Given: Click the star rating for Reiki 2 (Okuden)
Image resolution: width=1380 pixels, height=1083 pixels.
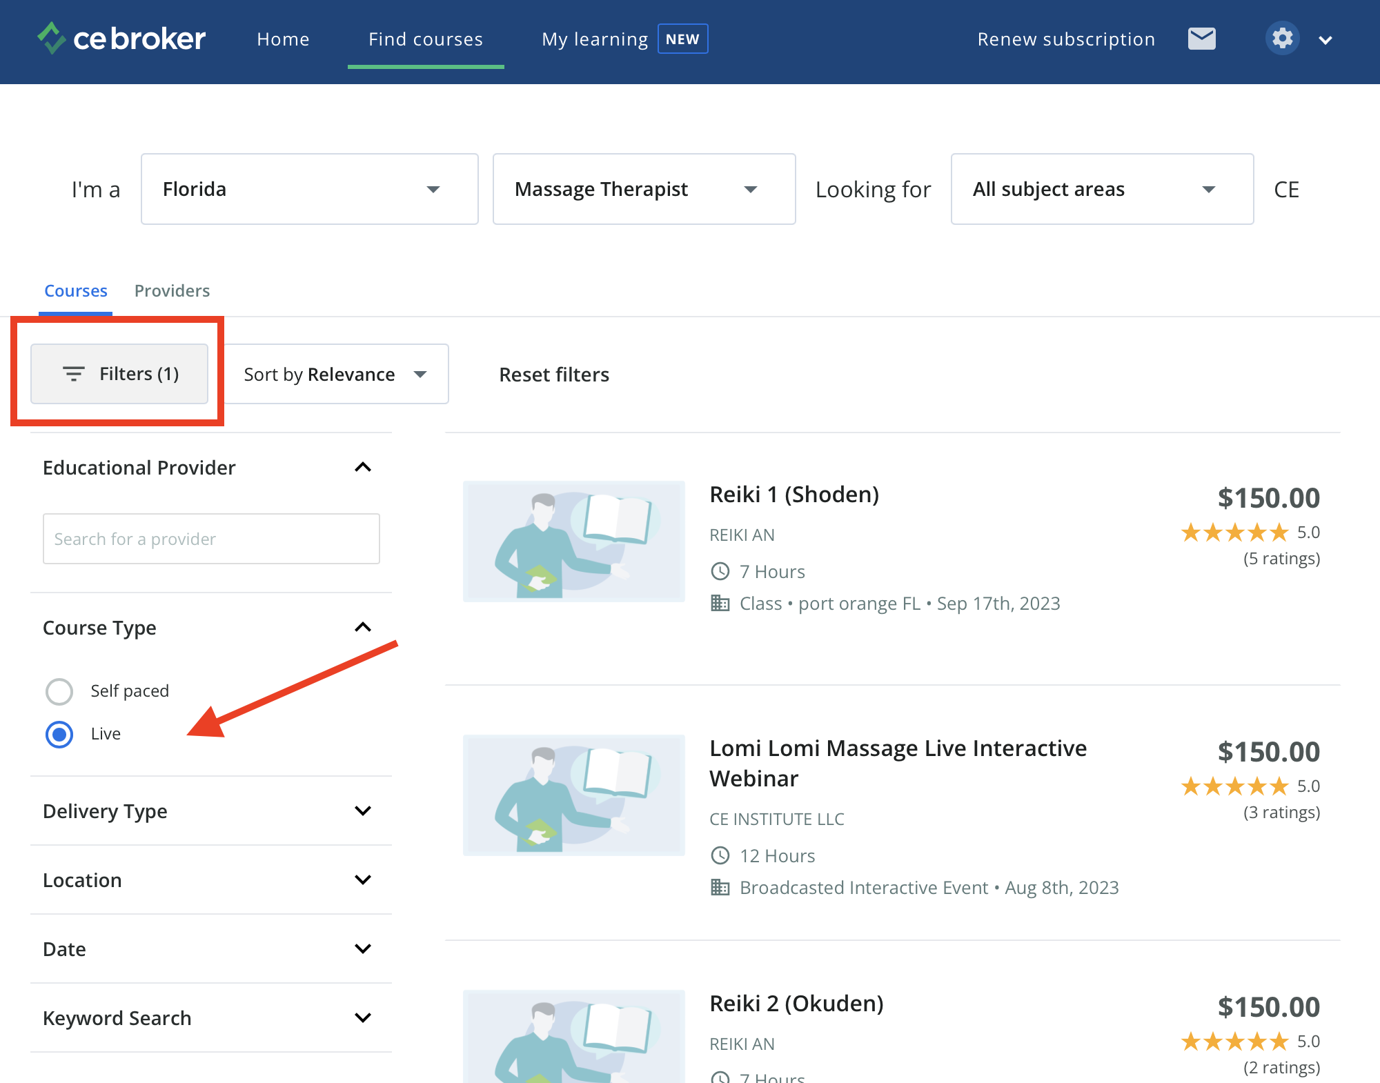Looking at the screenshot, I should (1234, 1042).
